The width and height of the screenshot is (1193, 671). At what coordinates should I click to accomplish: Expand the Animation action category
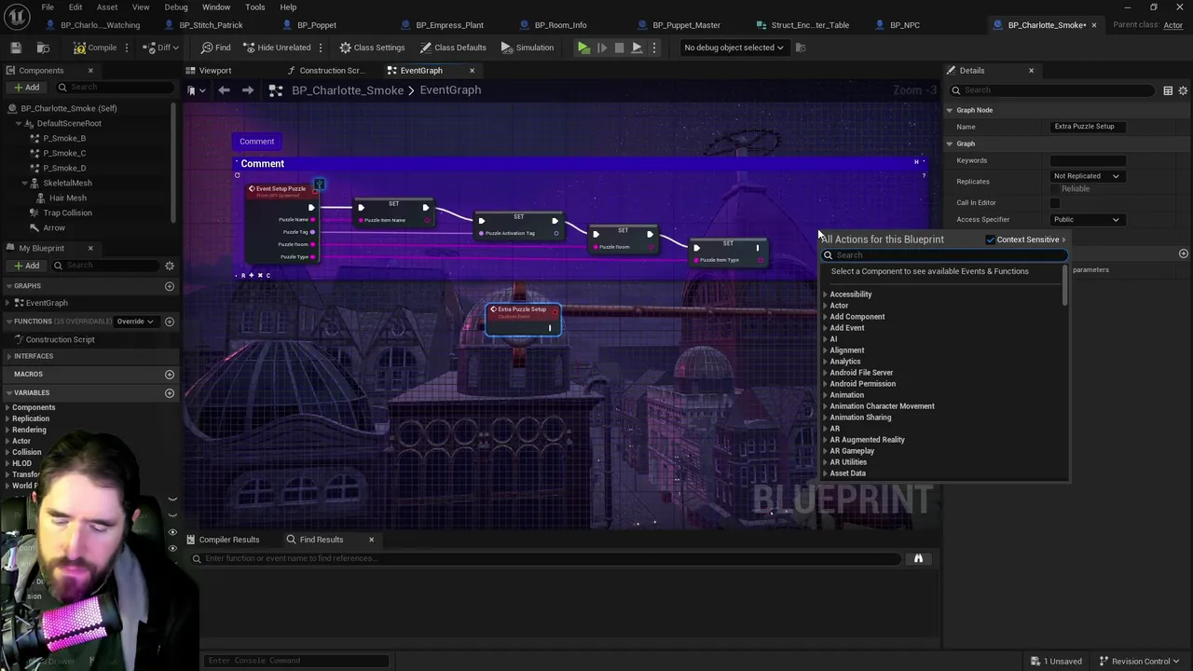825,395
